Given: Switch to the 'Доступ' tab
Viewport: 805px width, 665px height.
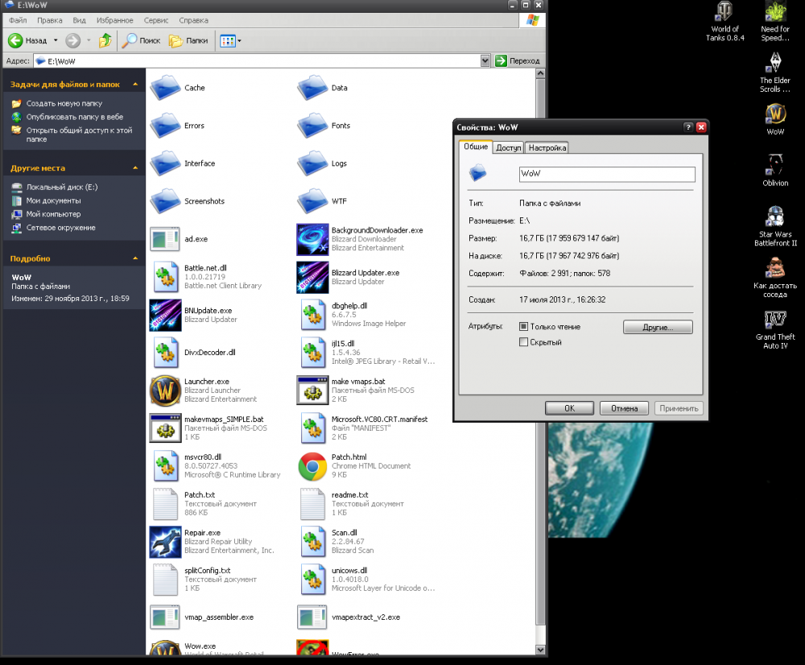Looking at the screenshot, I should [x=508, y=148].
